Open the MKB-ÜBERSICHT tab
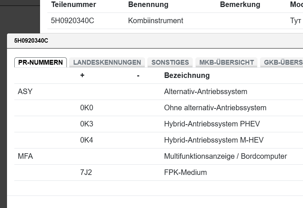Image resolution: width=303 pixels, height=208 pixels. 227,62
